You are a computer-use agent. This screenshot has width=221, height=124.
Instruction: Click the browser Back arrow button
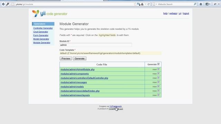point(3,4)
